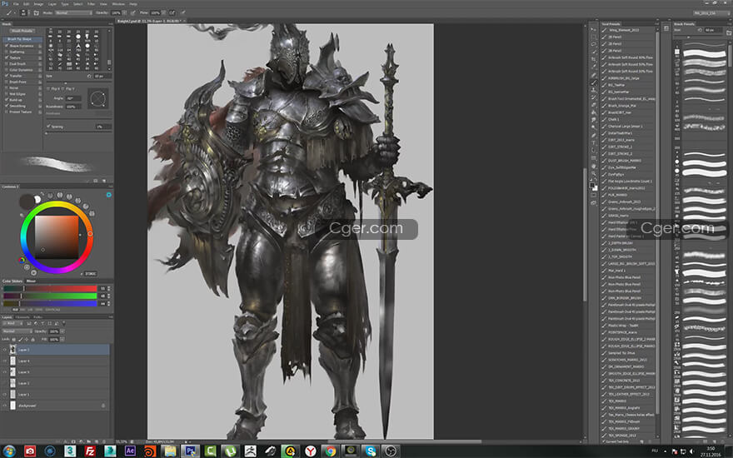Enable the Scattering checkbox
The height and width of the screenshot is (458, 733).
(x=6, y=52)
